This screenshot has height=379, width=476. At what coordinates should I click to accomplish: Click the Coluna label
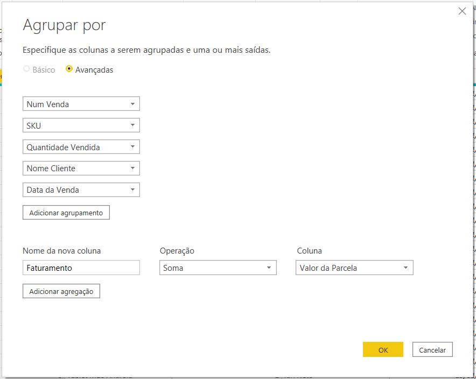pyautogui.click(x=309, y=251)
